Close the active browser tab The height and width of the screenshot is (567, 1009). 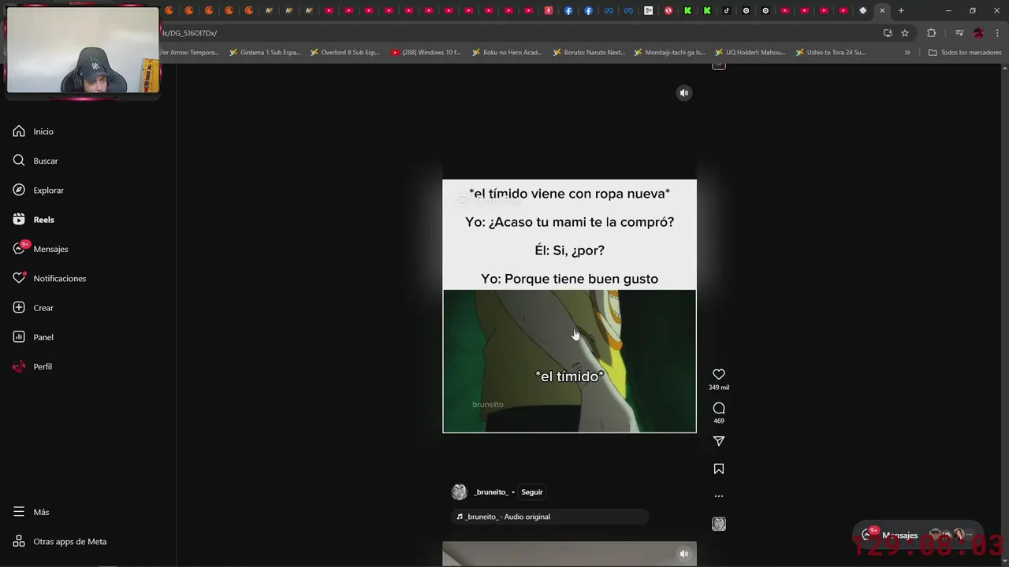(x=882, y=11)
